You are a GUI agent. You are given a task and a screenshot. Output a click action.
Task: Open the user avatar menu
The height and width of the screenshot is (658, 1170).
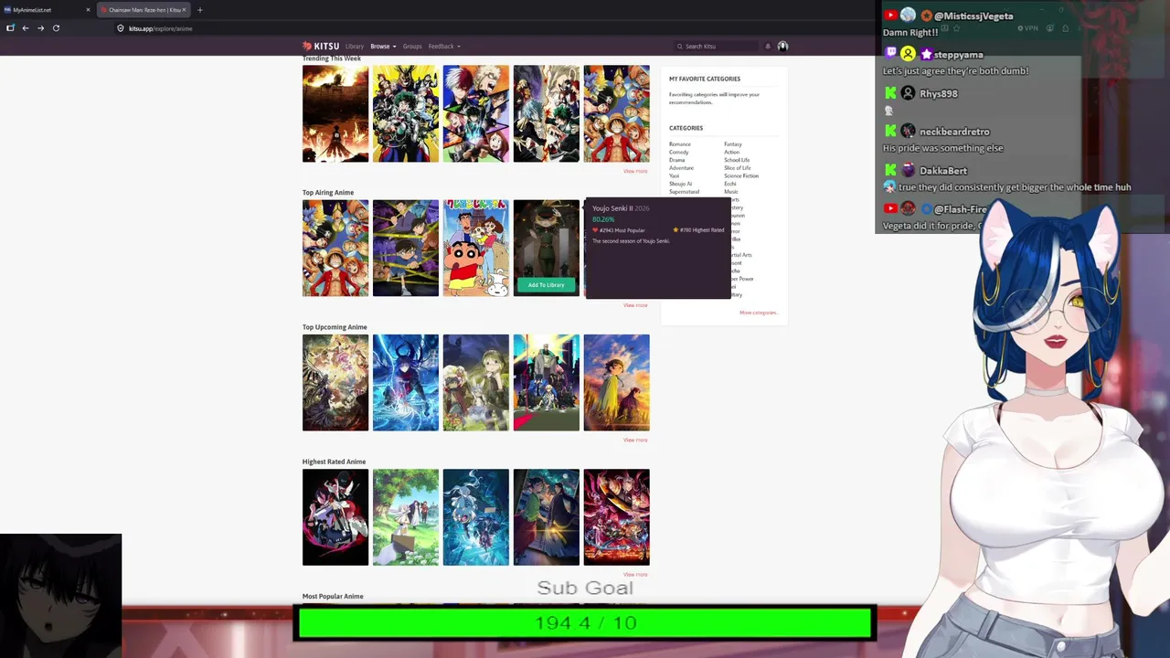(x=782, y=47)
